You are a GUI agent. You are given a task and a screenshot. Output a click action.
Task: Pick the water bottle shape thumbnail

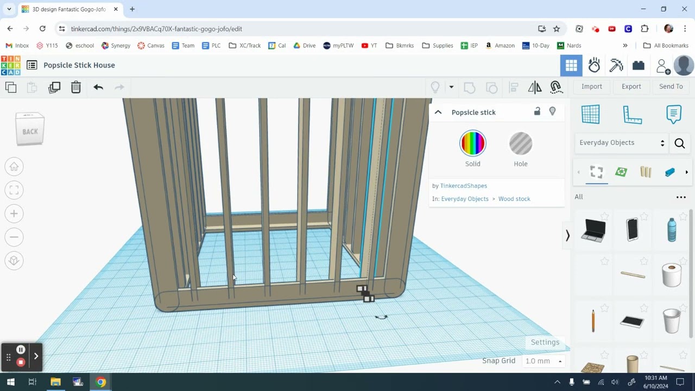click(x=672, y=230)
